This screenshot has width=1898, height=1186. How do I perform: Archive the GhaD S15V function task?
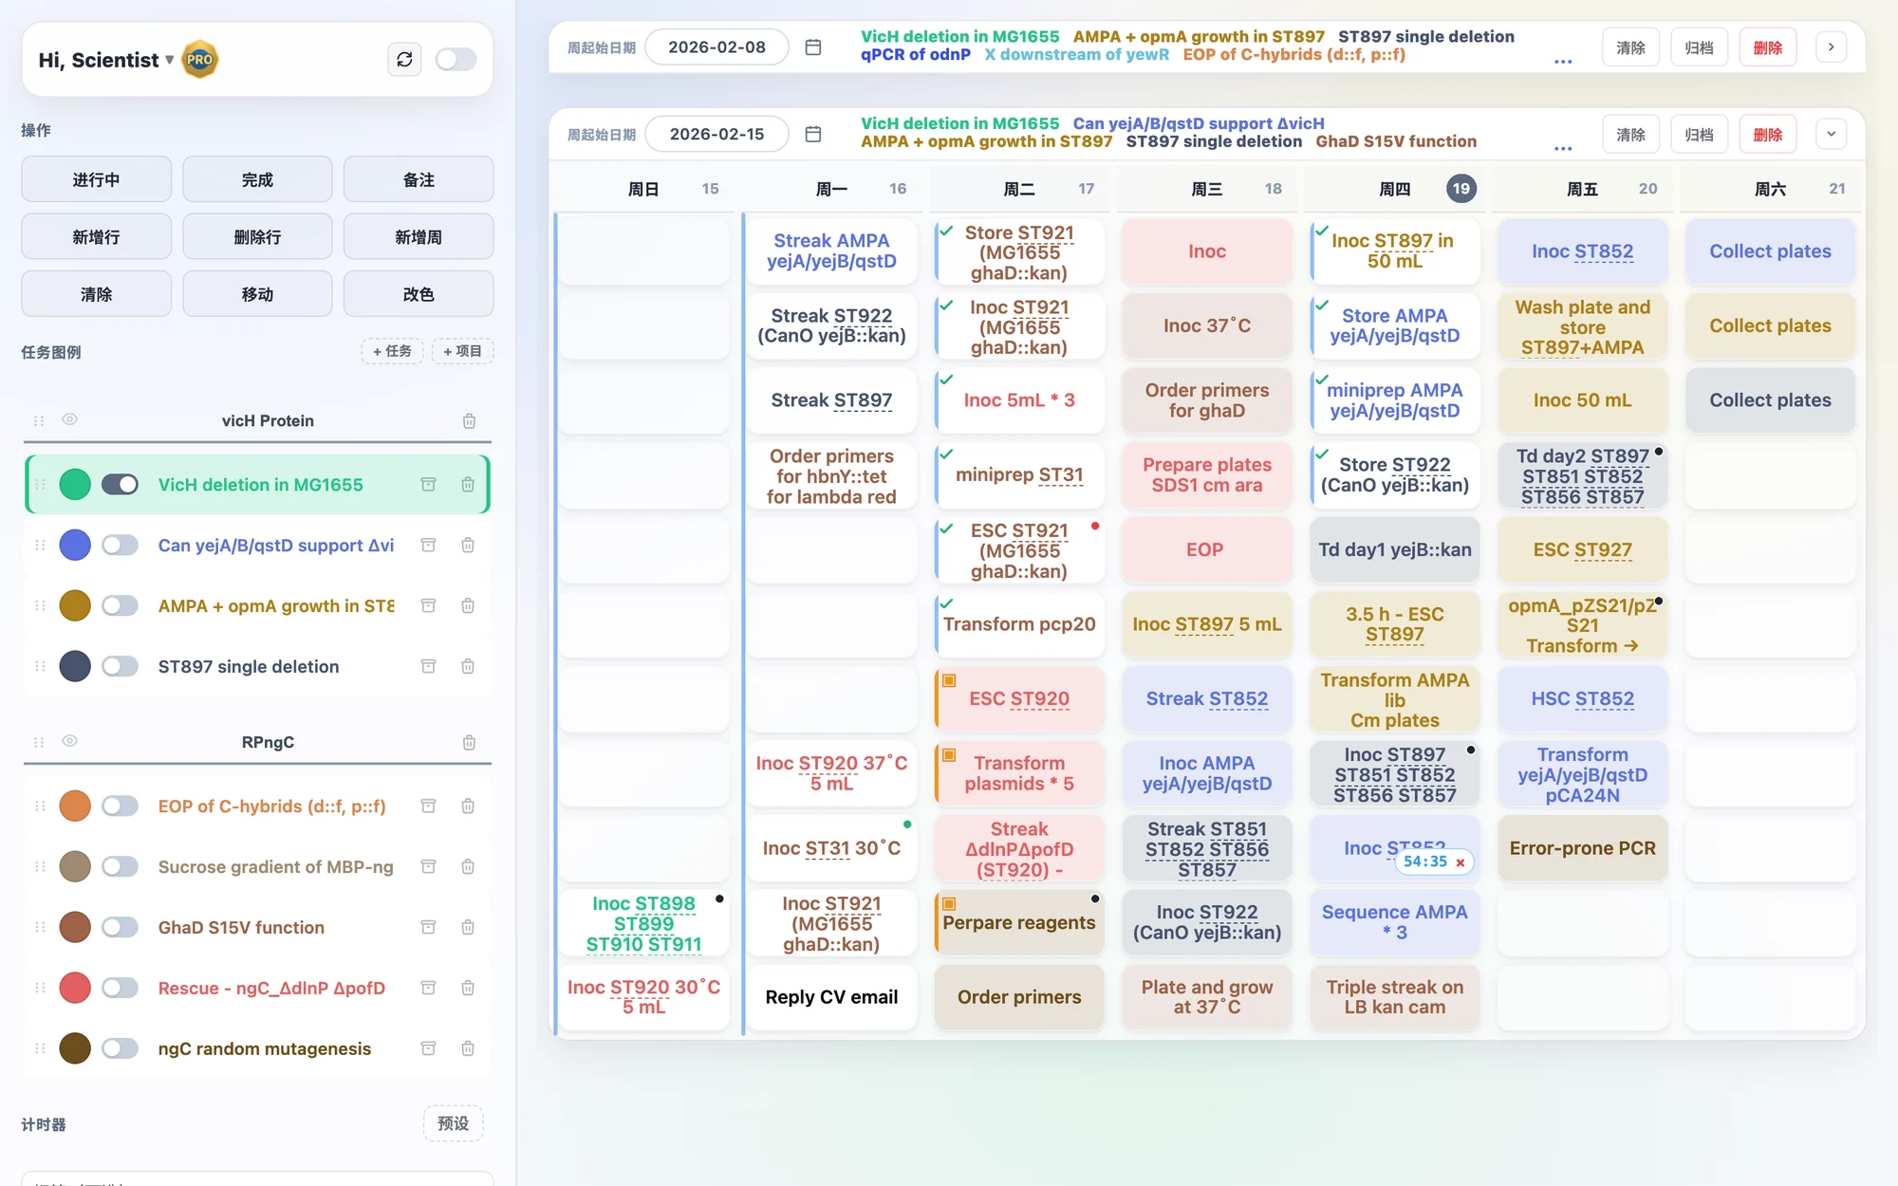(x=428, y=928)
